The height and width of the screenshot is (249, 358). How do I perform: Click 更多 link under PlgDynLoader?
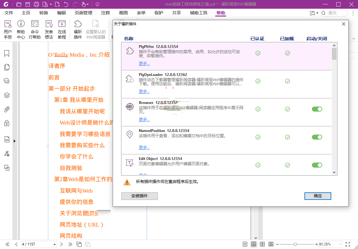[x=144, y=92]
